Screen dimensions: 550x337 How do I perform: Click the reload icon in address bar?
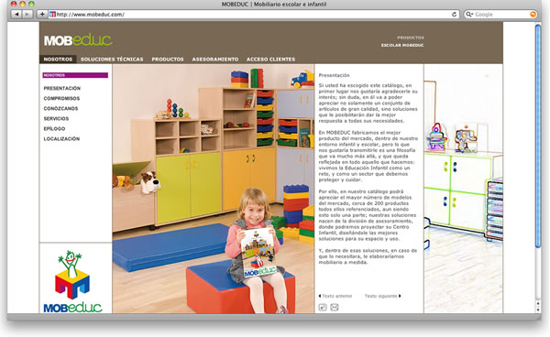pyautogui.click(x=455, y=15)
